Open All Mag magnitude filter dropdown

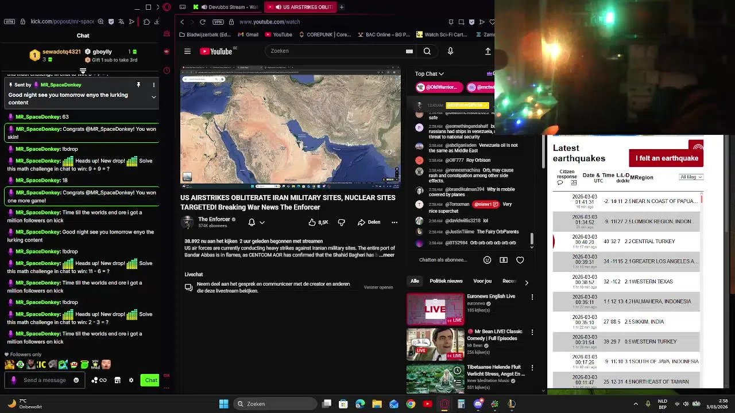pos(691,177)
